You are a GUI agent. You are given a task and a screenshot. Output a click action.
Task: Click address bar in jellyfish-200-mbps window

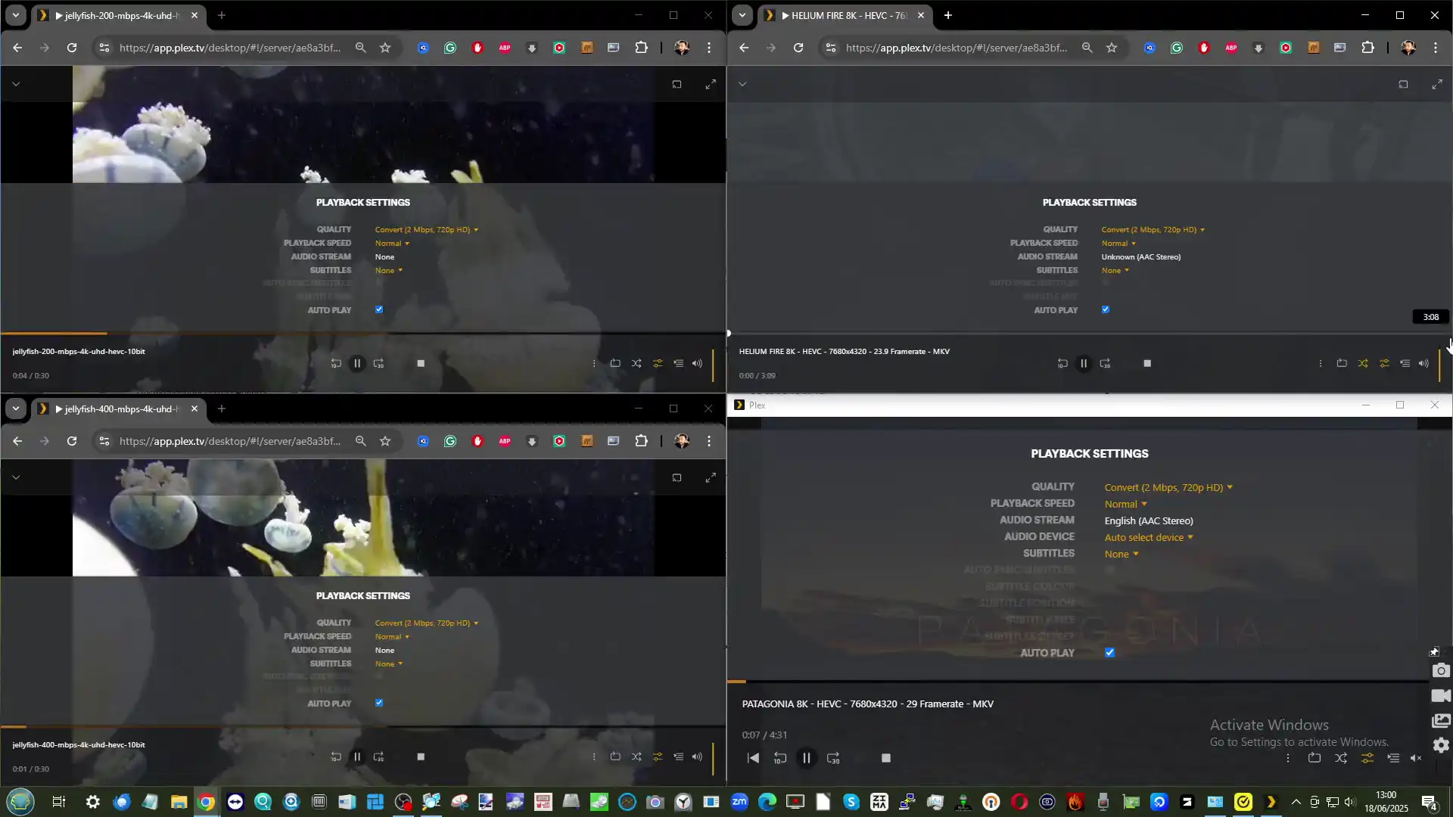230,48
